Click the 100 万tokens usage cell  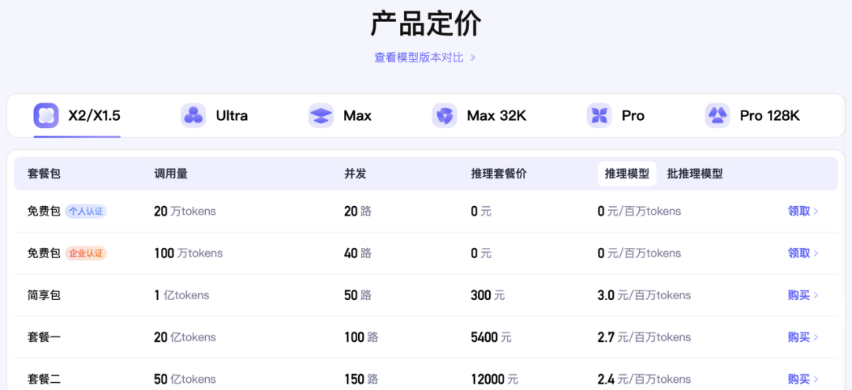pyautogui.click(x=188, y=253)
